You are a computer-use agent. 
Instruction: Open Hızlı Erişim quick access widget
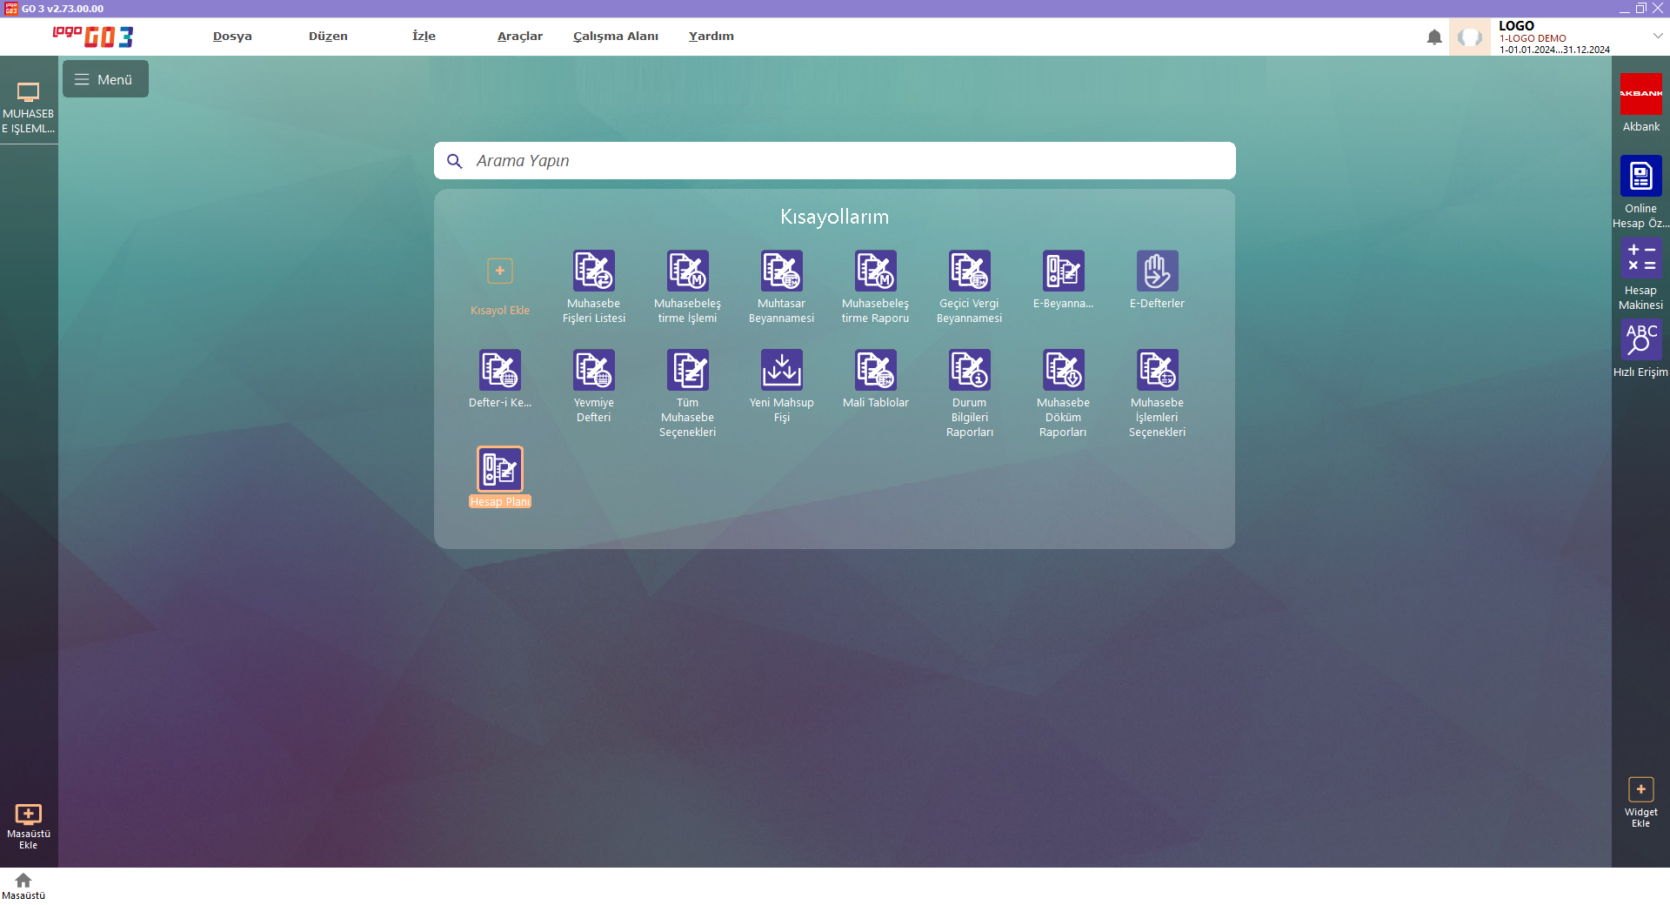click(1640, 339)
